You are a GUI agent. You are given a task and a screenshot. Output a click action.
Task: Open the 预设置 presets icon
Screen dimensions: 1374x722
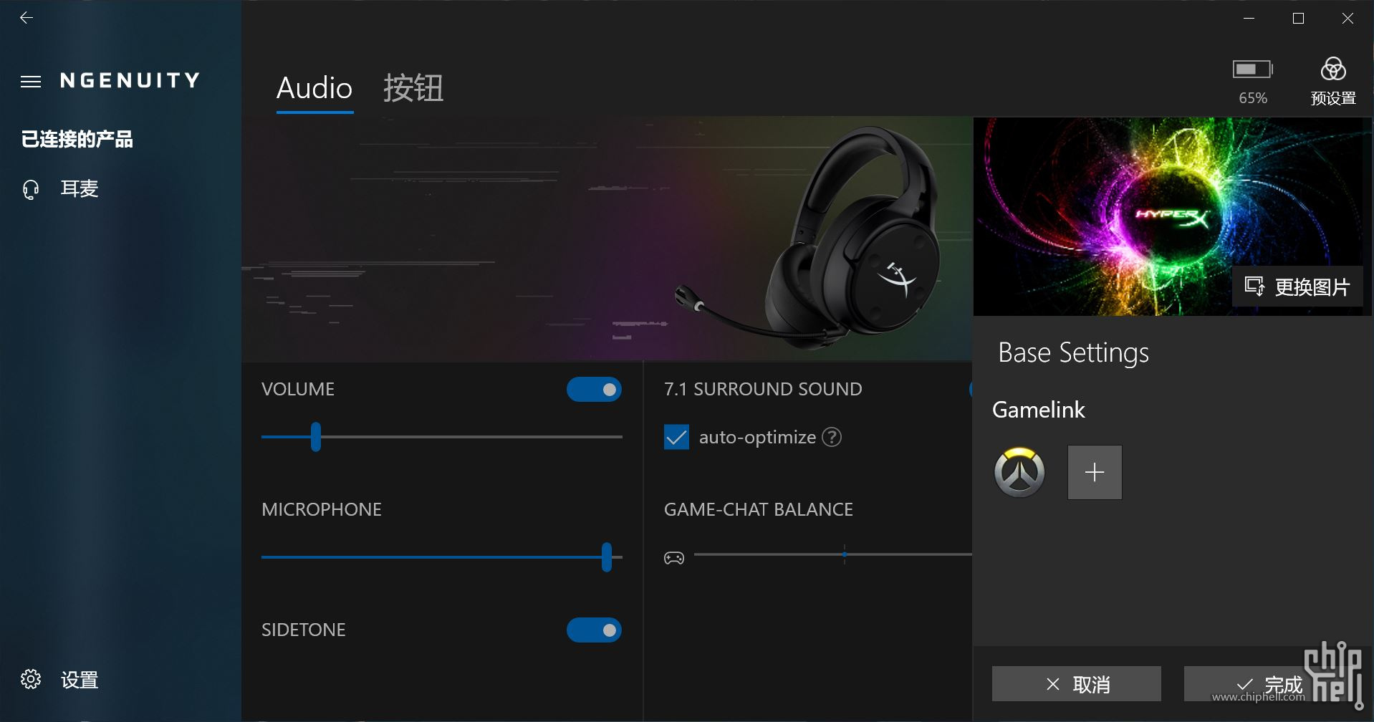click(x=1333, y=69)
